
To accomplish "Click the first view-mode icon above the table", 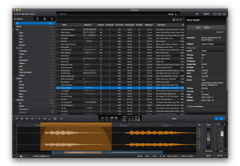I will 174,20.
